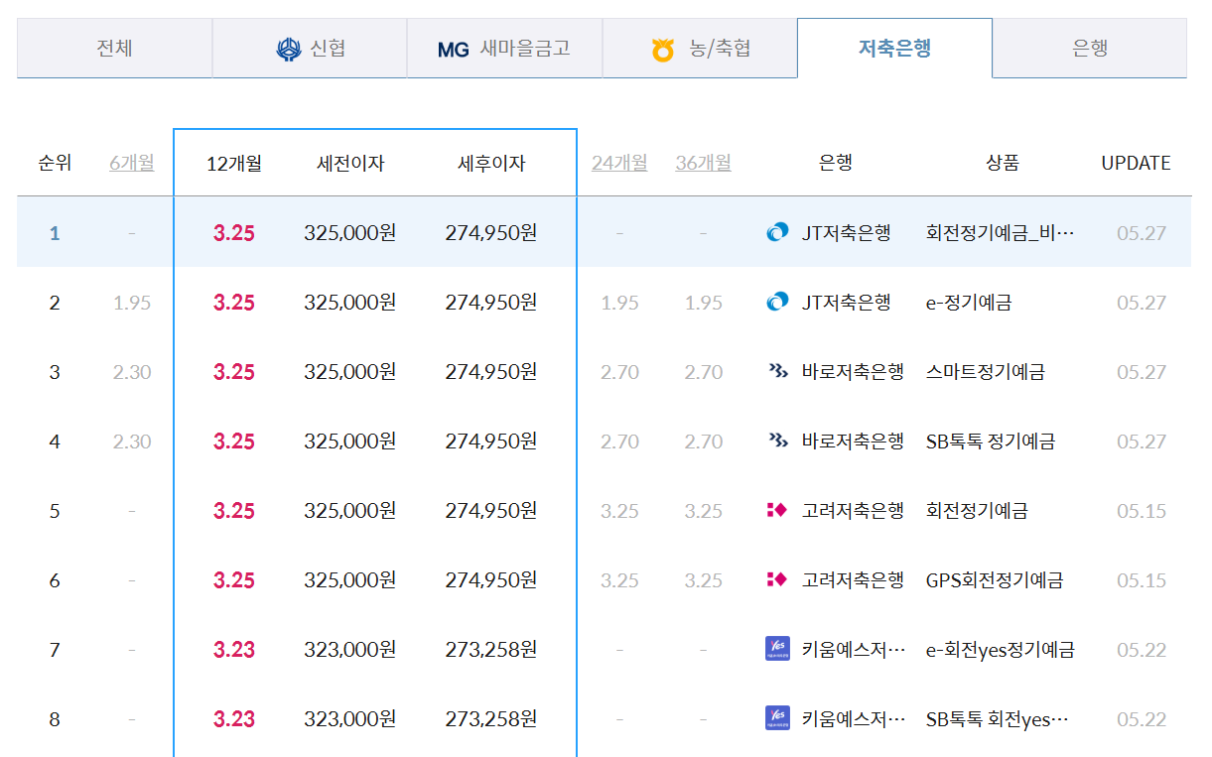Click 323,000원 in rank 7 row
The width and height of the screenshot is (1212, 757).
350,649
